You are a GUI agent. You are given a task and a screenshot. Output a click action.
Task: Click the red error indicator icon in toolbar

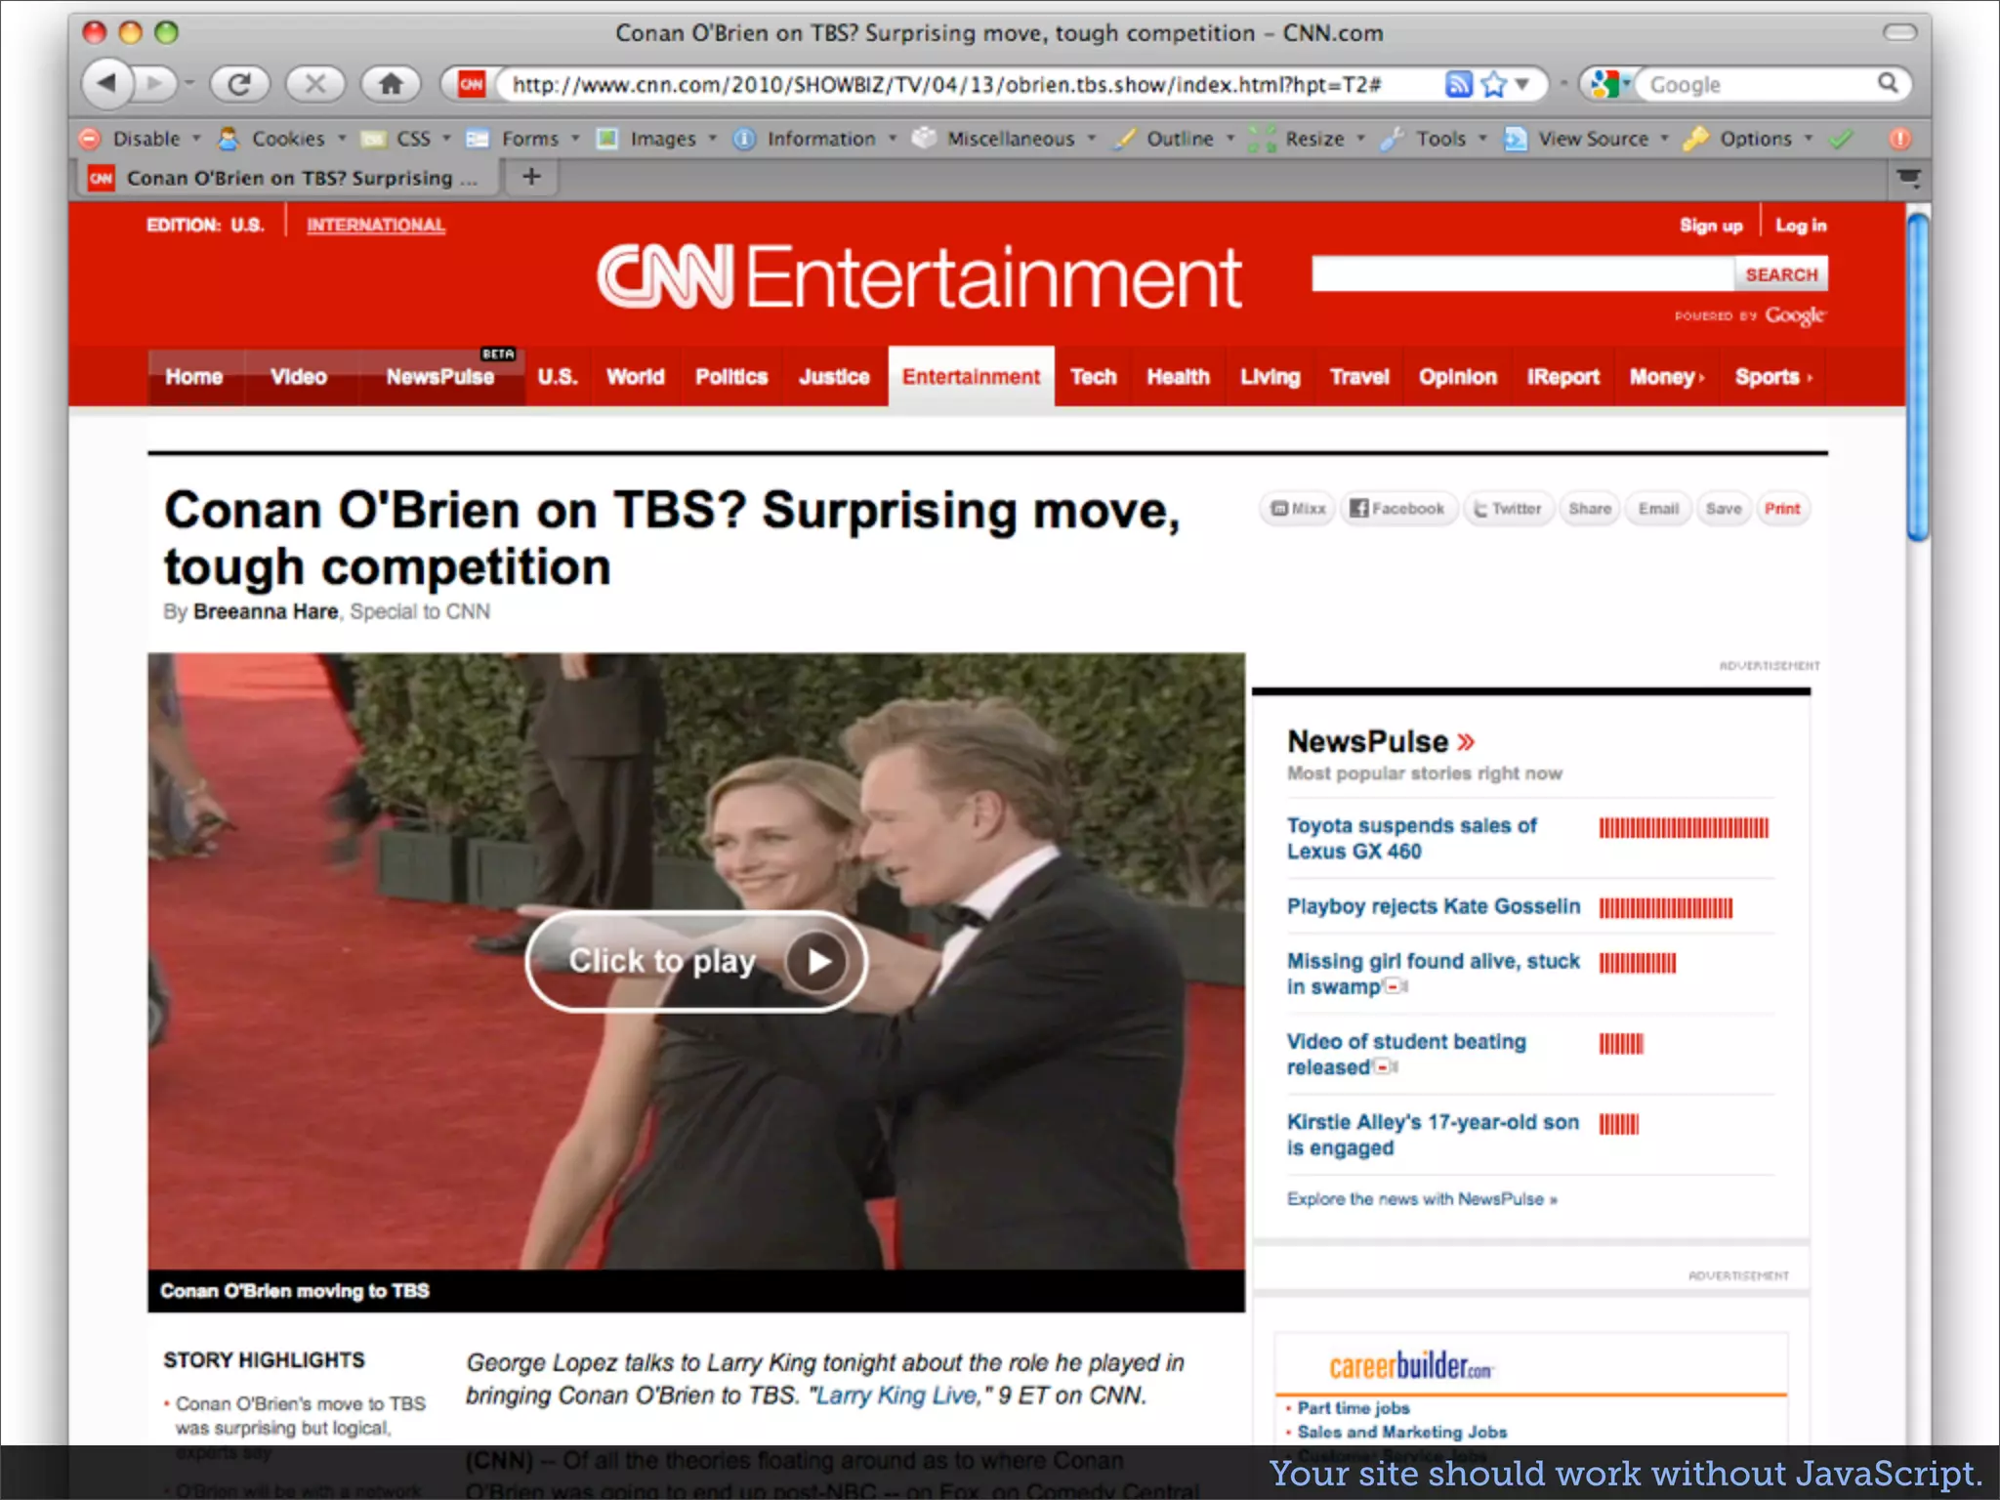[1899, 139]
